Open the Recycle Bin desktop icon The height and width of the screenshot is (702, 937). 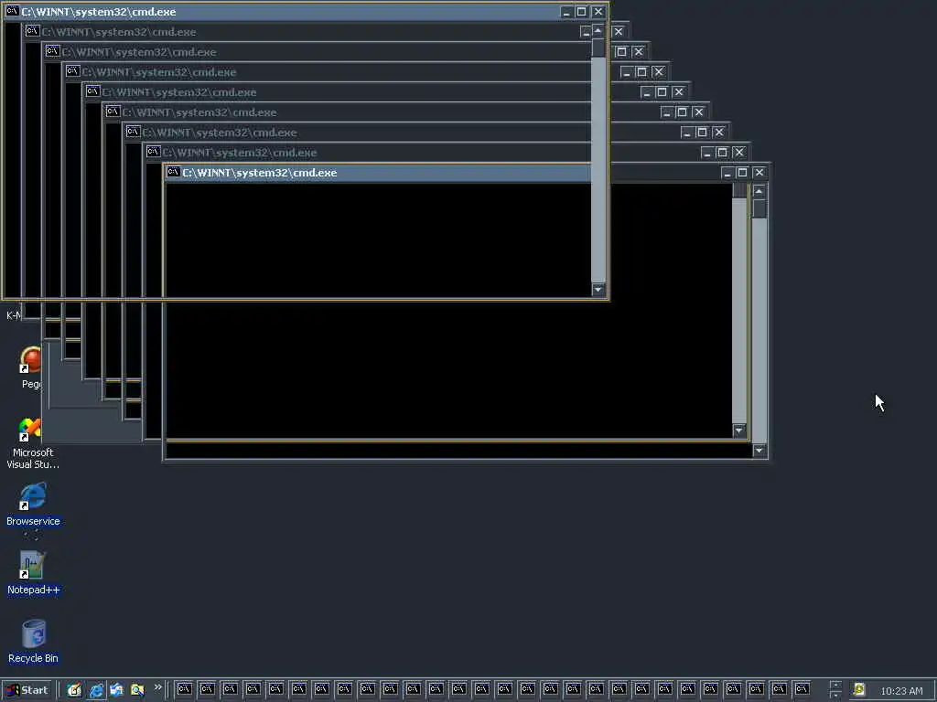click(x=34, y=642)
